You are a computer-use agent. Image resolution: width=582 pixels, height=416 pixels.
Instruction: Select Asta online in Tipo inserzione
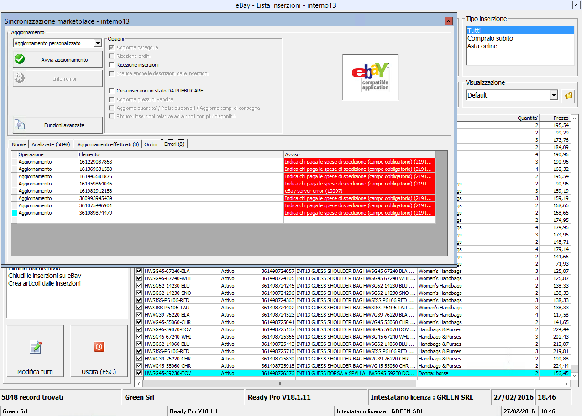(x=482, y=46)
